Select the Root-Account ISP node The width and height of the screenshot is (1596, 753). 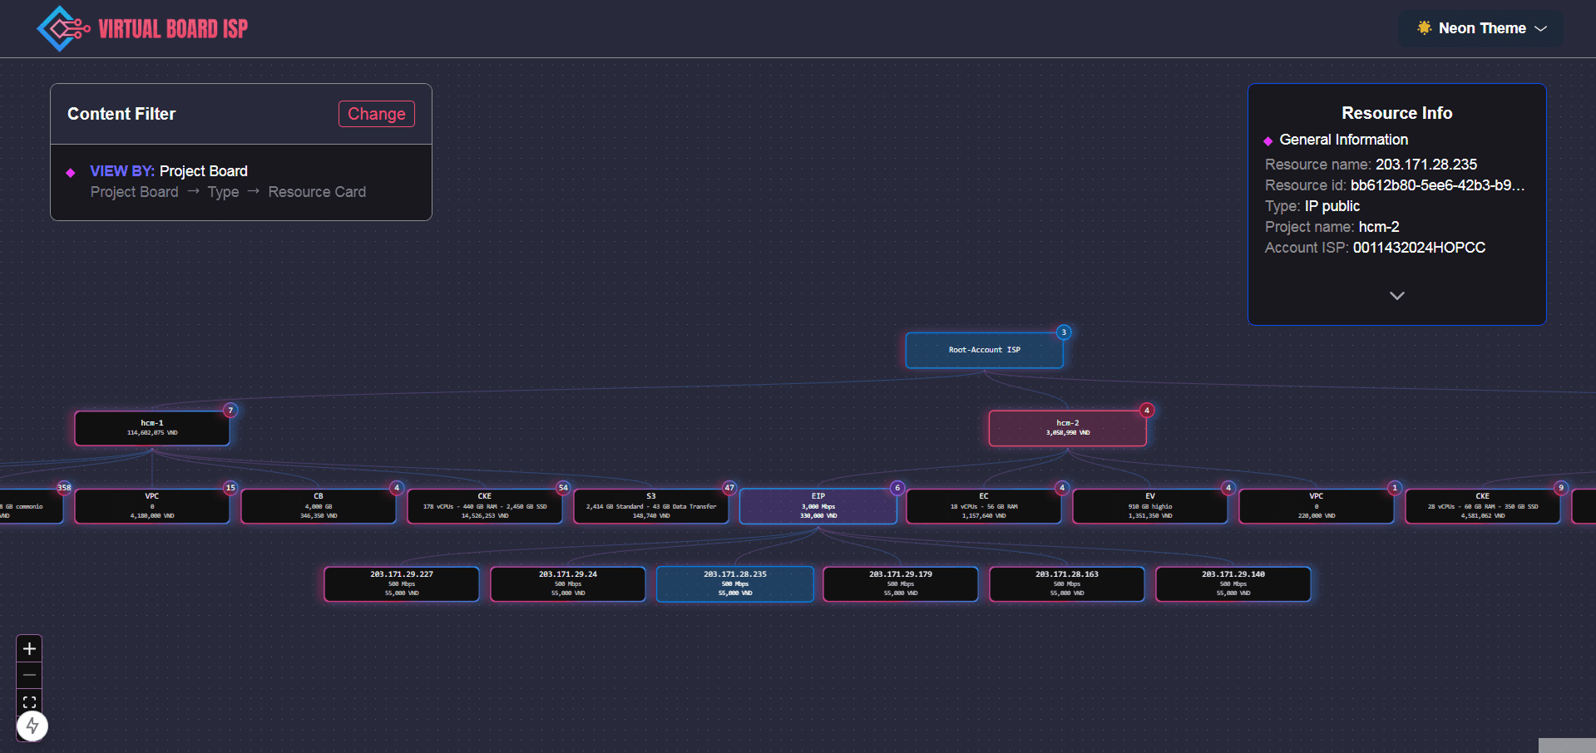[984, 351]
